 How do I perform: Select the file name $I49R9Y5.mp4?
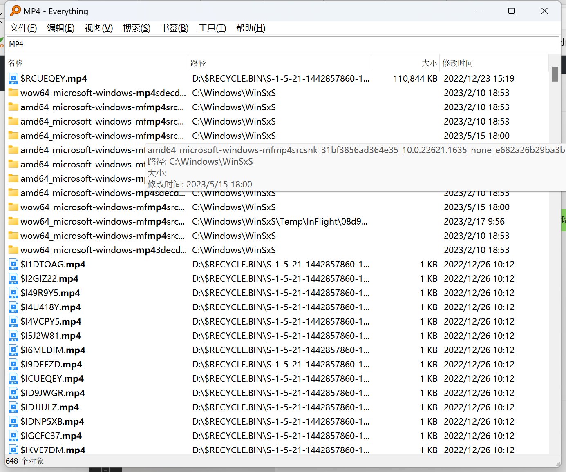[50, 293]
